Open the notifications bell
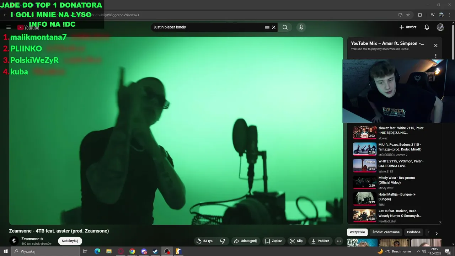The height and width of the screenshot is (256, 455). (427, 27)
